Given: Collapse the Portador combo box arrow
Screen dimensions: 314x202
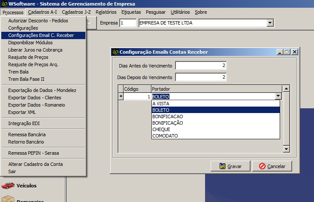Looking at the screenshot, I should coord(278,97).
